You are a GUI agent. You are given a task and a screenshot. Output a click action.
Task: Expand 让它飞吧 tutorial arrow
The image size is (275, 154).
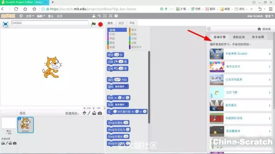[x=270, y=93]
